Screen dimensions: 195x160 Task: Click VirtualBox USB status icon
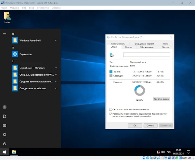[159, 158]
